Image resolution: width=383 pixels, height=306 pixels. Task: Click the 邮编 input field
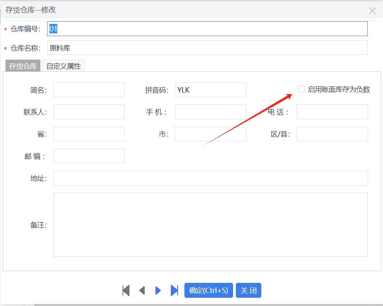click(89, 156)
